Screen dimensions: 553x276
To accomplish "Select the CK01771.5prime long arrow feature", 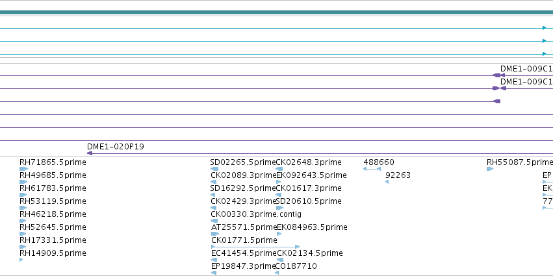I will [255, 247].
